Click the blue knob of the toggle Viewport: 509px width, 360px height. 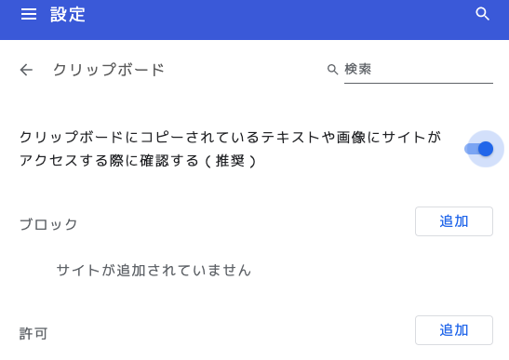tap(486, 149)
